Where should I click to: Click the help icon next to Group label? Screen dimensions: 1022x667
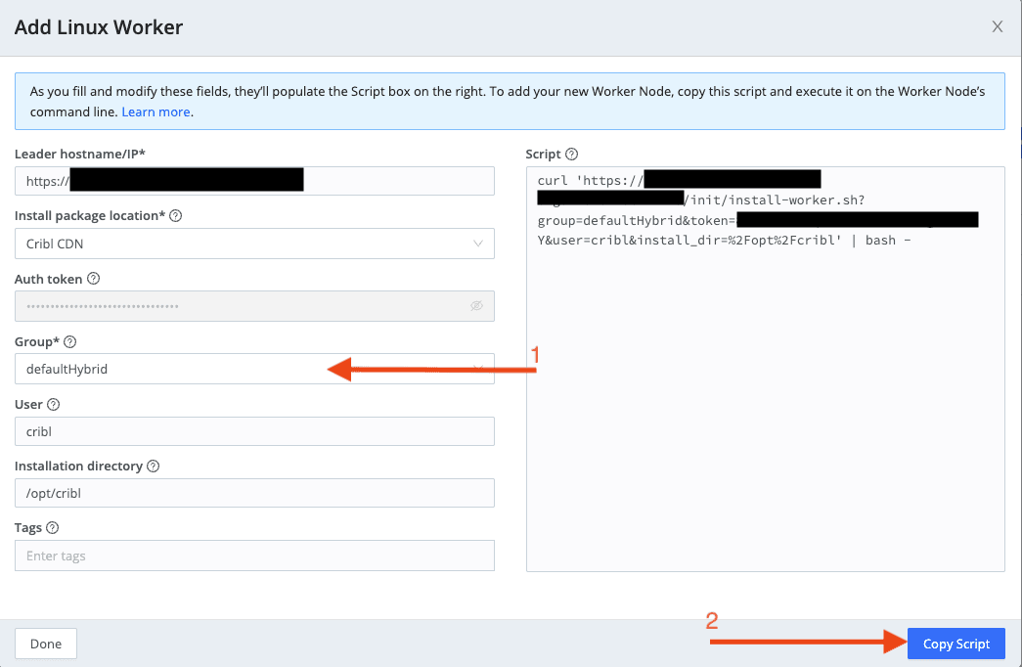click(70, 341)
